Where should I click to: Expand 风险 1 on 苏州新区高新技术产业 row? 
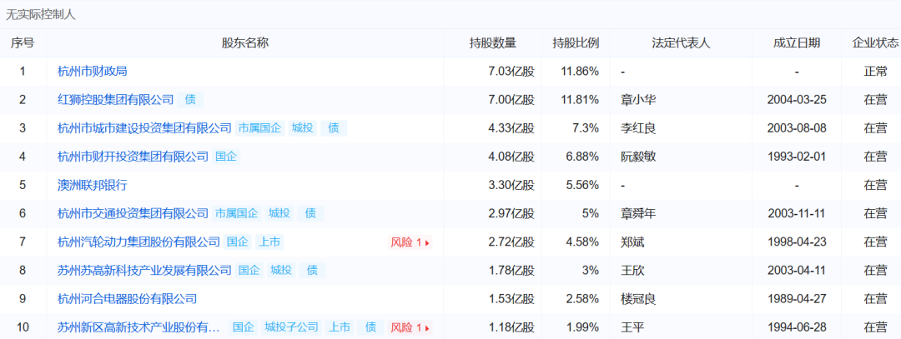coord(410,328)
